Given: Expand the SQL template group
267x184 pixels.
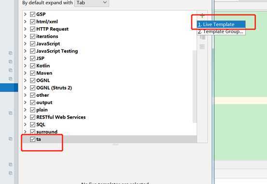Looking at the screenshot, I should click(25, 124).
